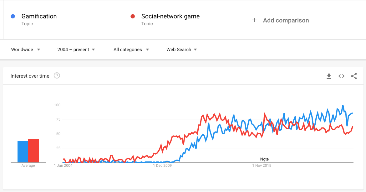
Task: Download the Interest over time data
Action: point(329,76)
